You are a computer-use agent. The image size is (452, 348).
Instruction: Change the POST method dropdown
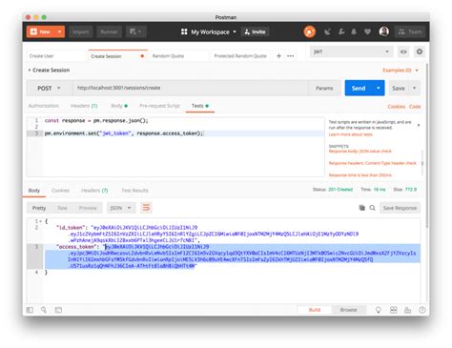[49, 88]
